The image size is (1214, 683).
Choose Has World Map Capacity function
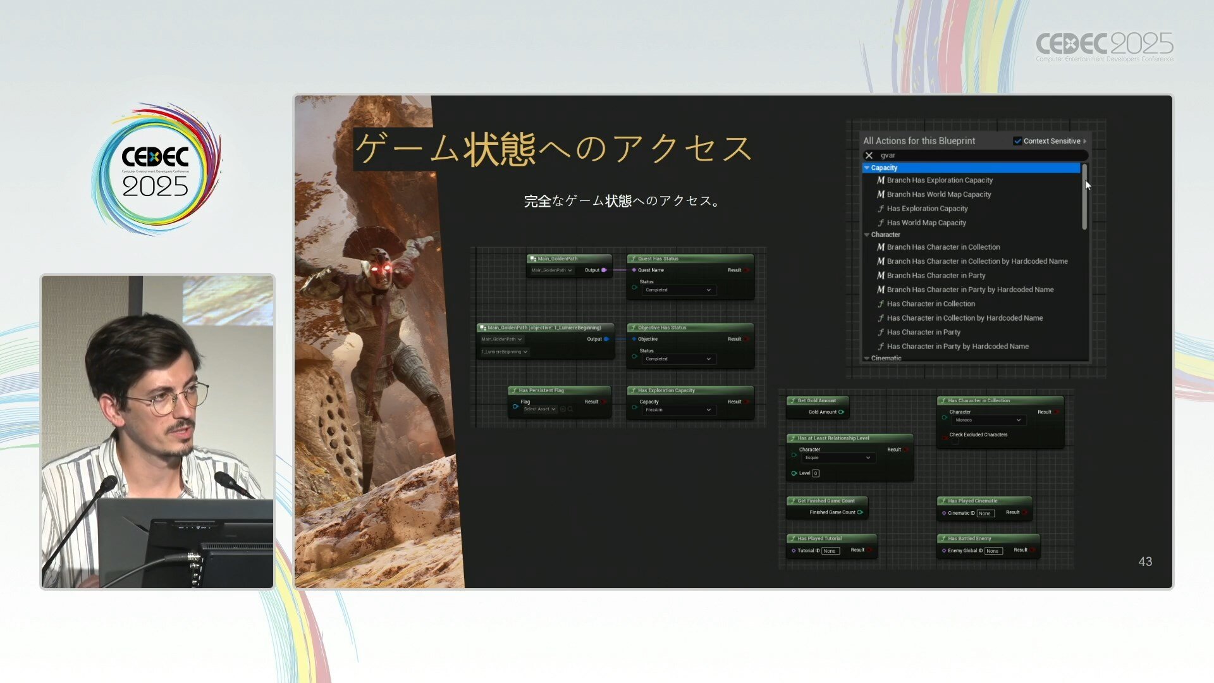pyautogui.click(x=921, y=223)
